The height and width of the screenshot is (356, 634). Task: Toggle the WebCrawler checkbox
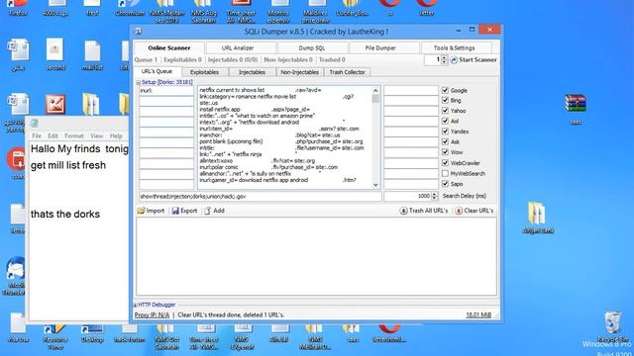tap(445, 162)
